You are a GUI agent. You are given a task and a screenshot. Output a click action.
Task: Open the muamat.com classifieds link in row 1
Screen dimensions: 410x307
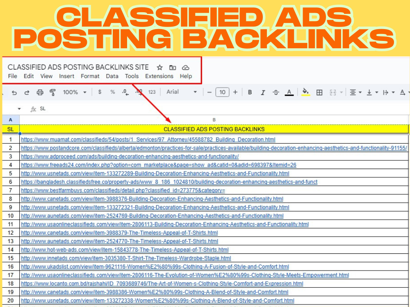[148, 139]
